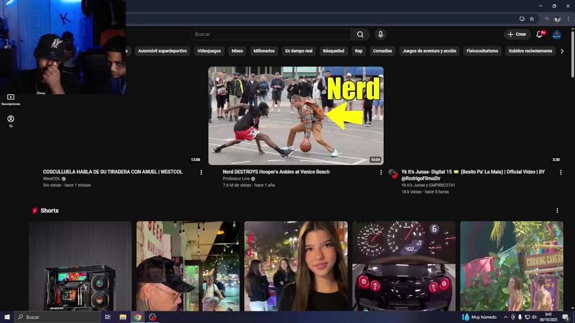Bookmark this page with the star icon
The width and height of the screenshot is (575, 323).
pos(532,19)
